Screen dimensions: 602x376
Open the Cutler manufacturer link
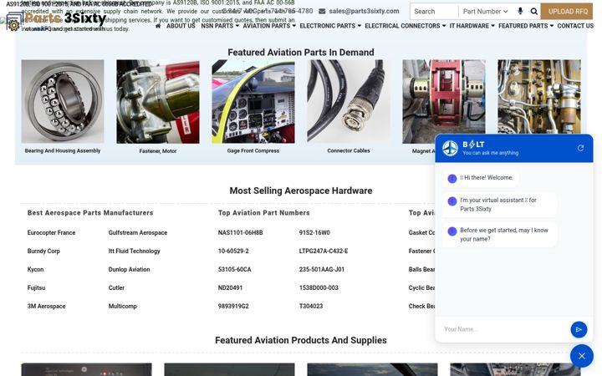coord(116,287)
